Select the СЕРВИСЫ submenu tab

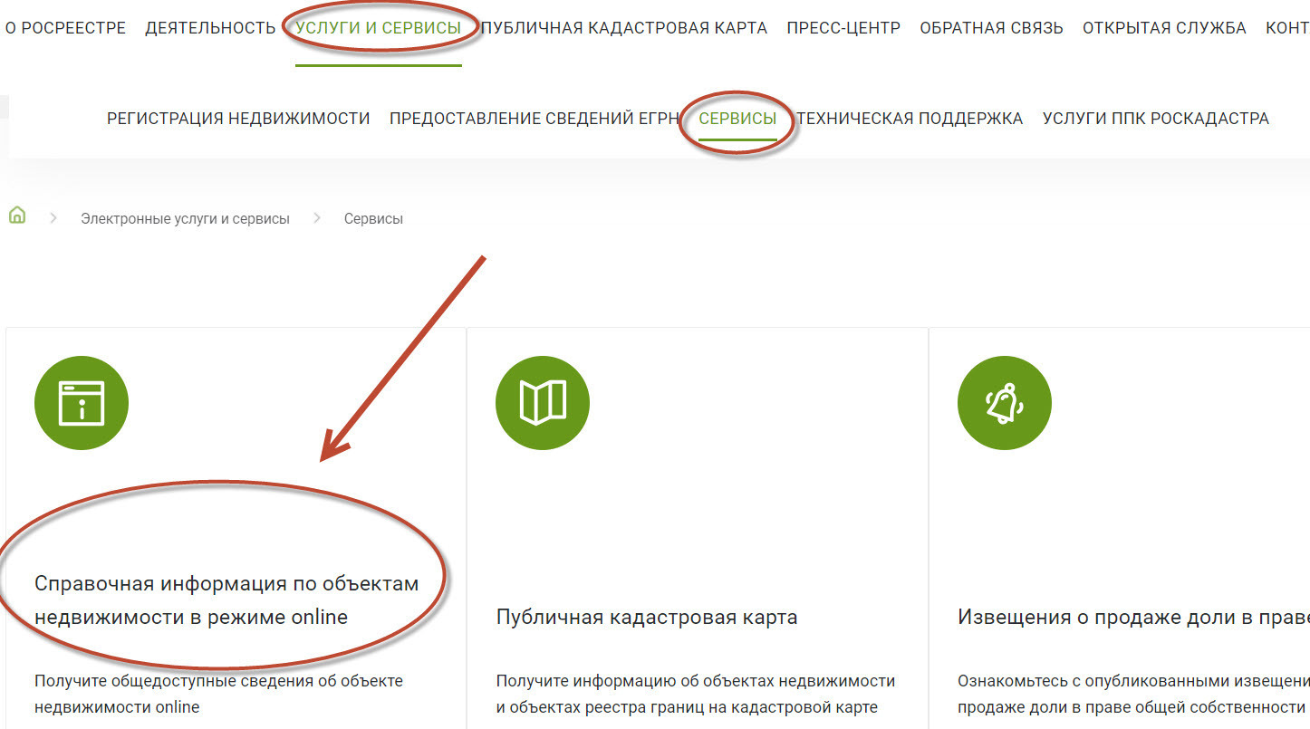pos(738,118)
